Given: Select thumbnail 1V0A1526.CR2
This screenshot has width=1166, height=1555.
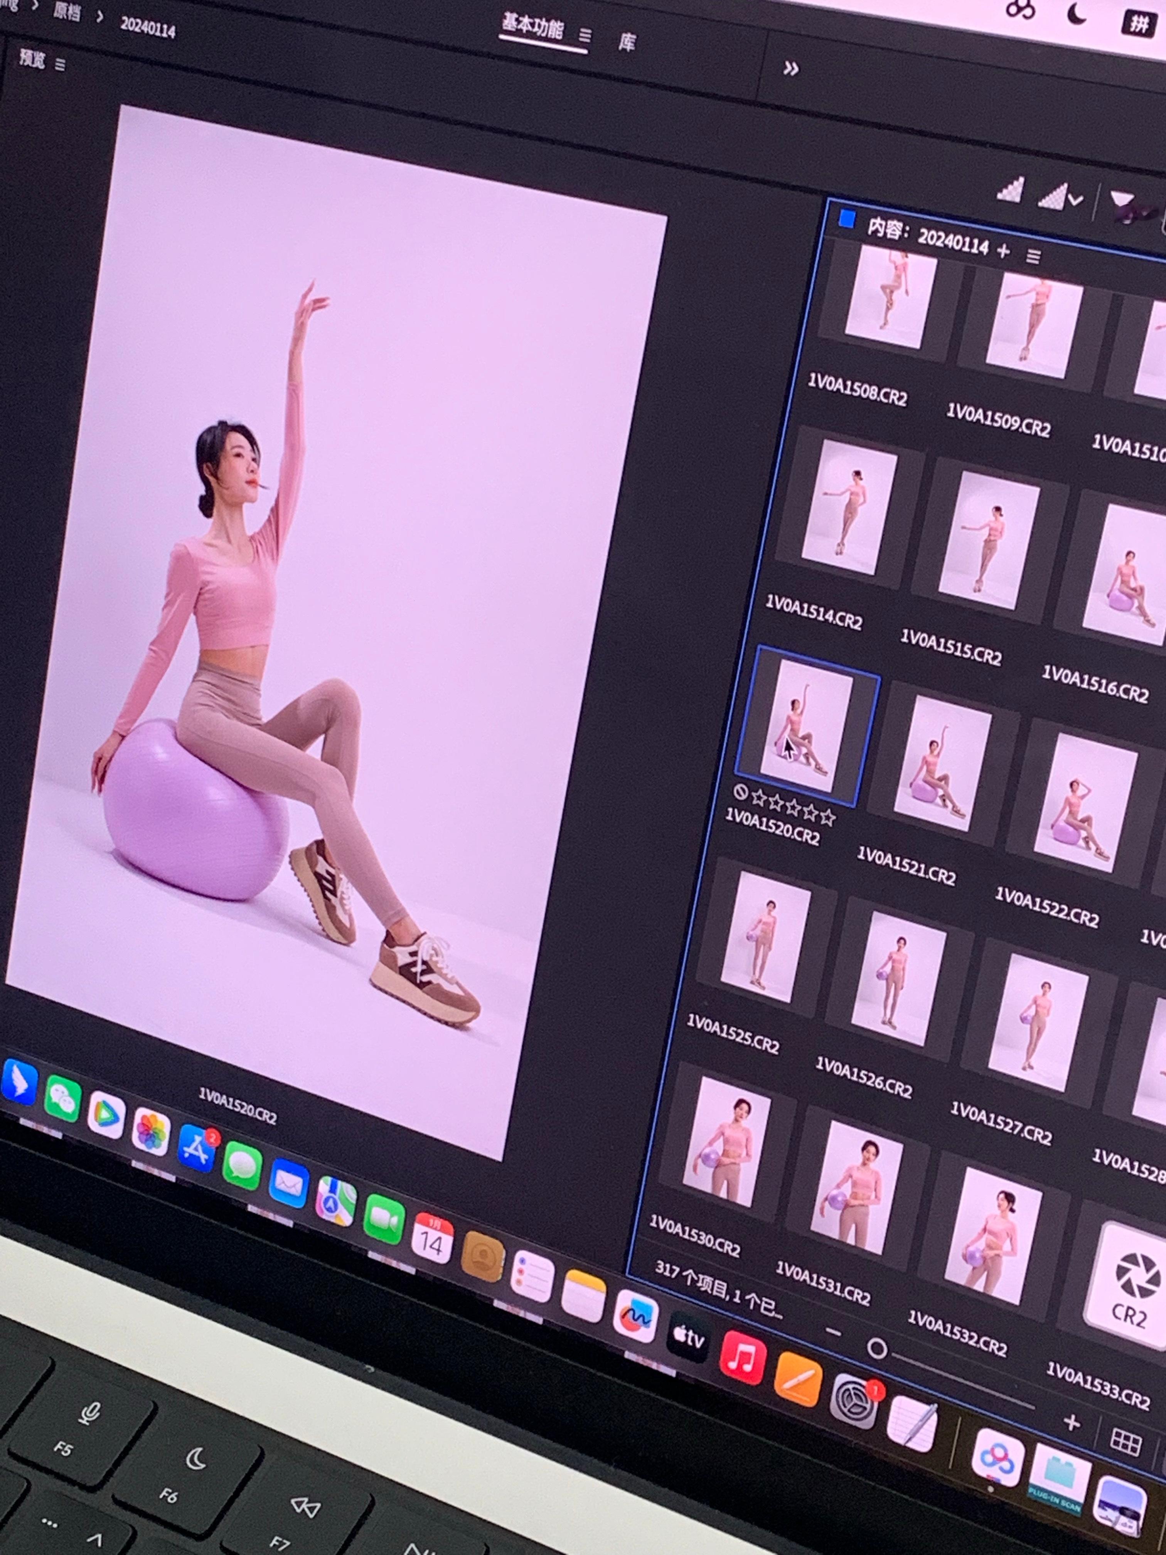Looking at the screenshot, I should 899,978.
